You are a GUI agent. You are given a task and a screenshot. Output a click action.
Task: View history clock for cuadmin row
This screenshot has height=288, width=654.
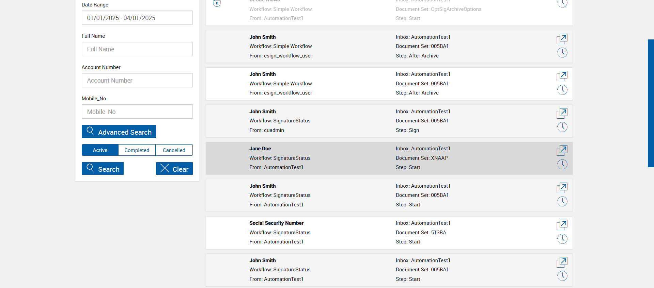pyautogui.click(x=562, y=127)
